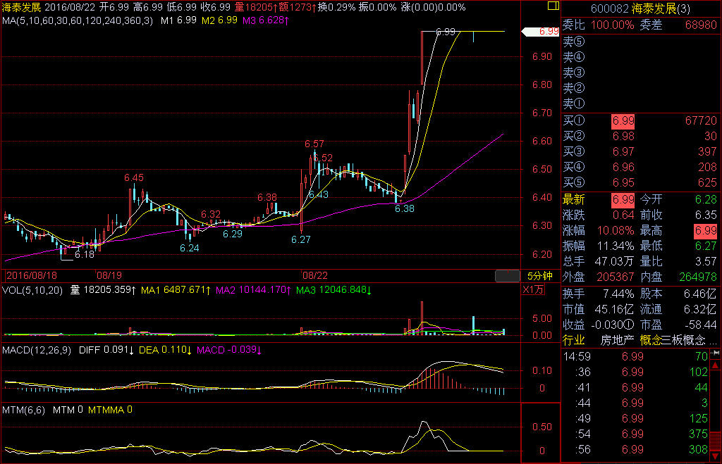Click the 行业 industry label
This screenshot has width=722, height=464.
coord(573,340)
